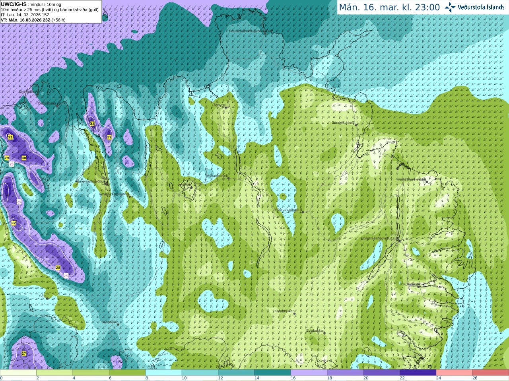Click the Kárahnjúkar station label
The height and width of the screenshot is (381, 509).
[x=284, y=311]
